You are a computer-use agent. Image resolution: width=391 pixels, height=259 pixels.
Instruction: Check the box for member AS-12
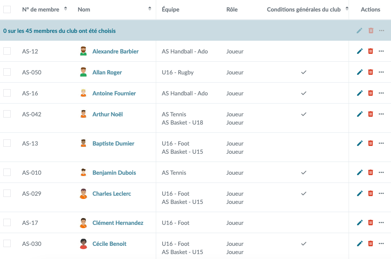point(7,51)
